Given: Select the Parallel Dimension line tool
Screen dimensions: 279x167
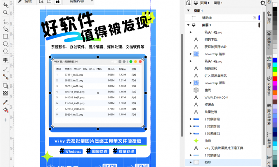Looking at the screenshot, I should tap(5, 70).
